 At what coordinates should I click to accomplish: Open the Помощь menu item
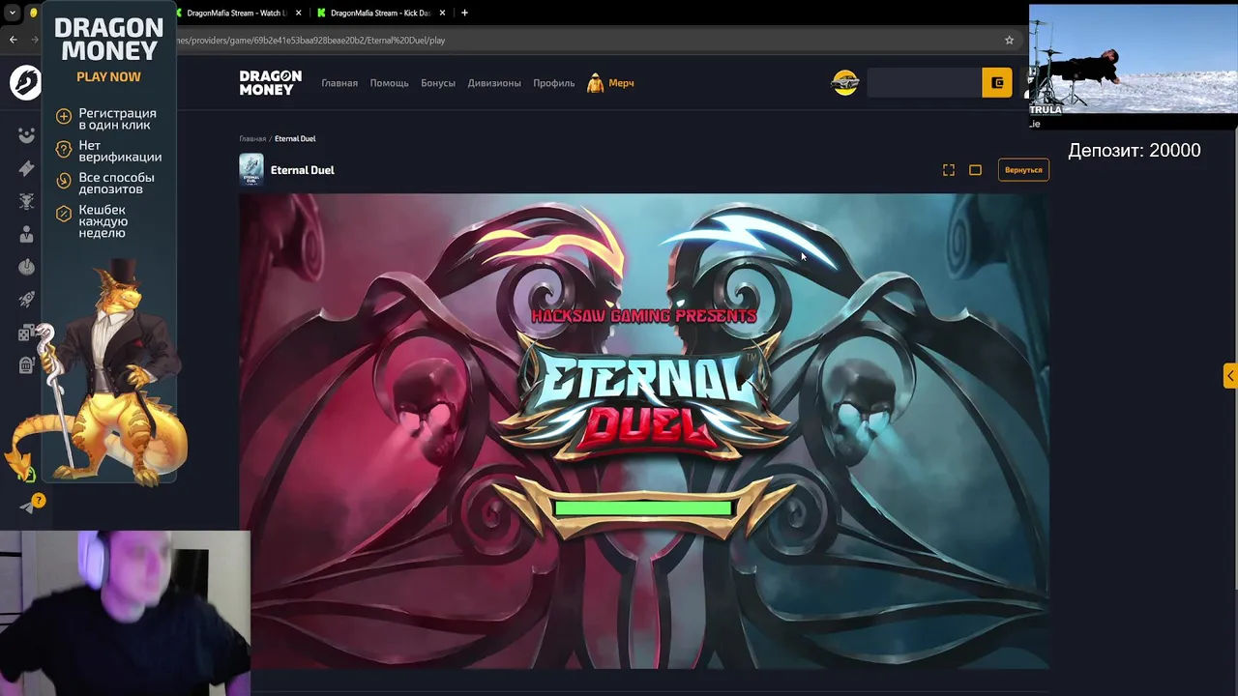[389, 83]
